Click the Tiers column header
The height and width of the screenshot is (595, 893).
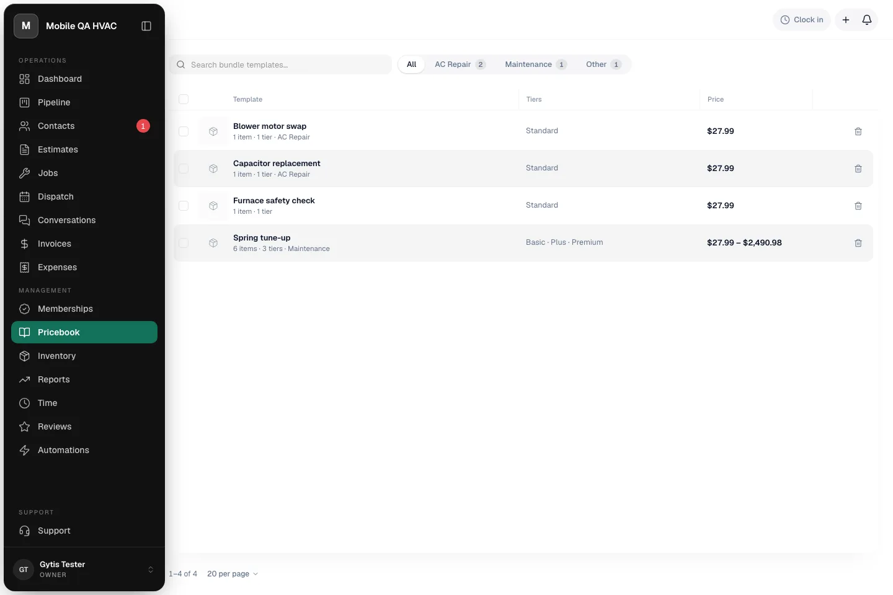point(534,99)
